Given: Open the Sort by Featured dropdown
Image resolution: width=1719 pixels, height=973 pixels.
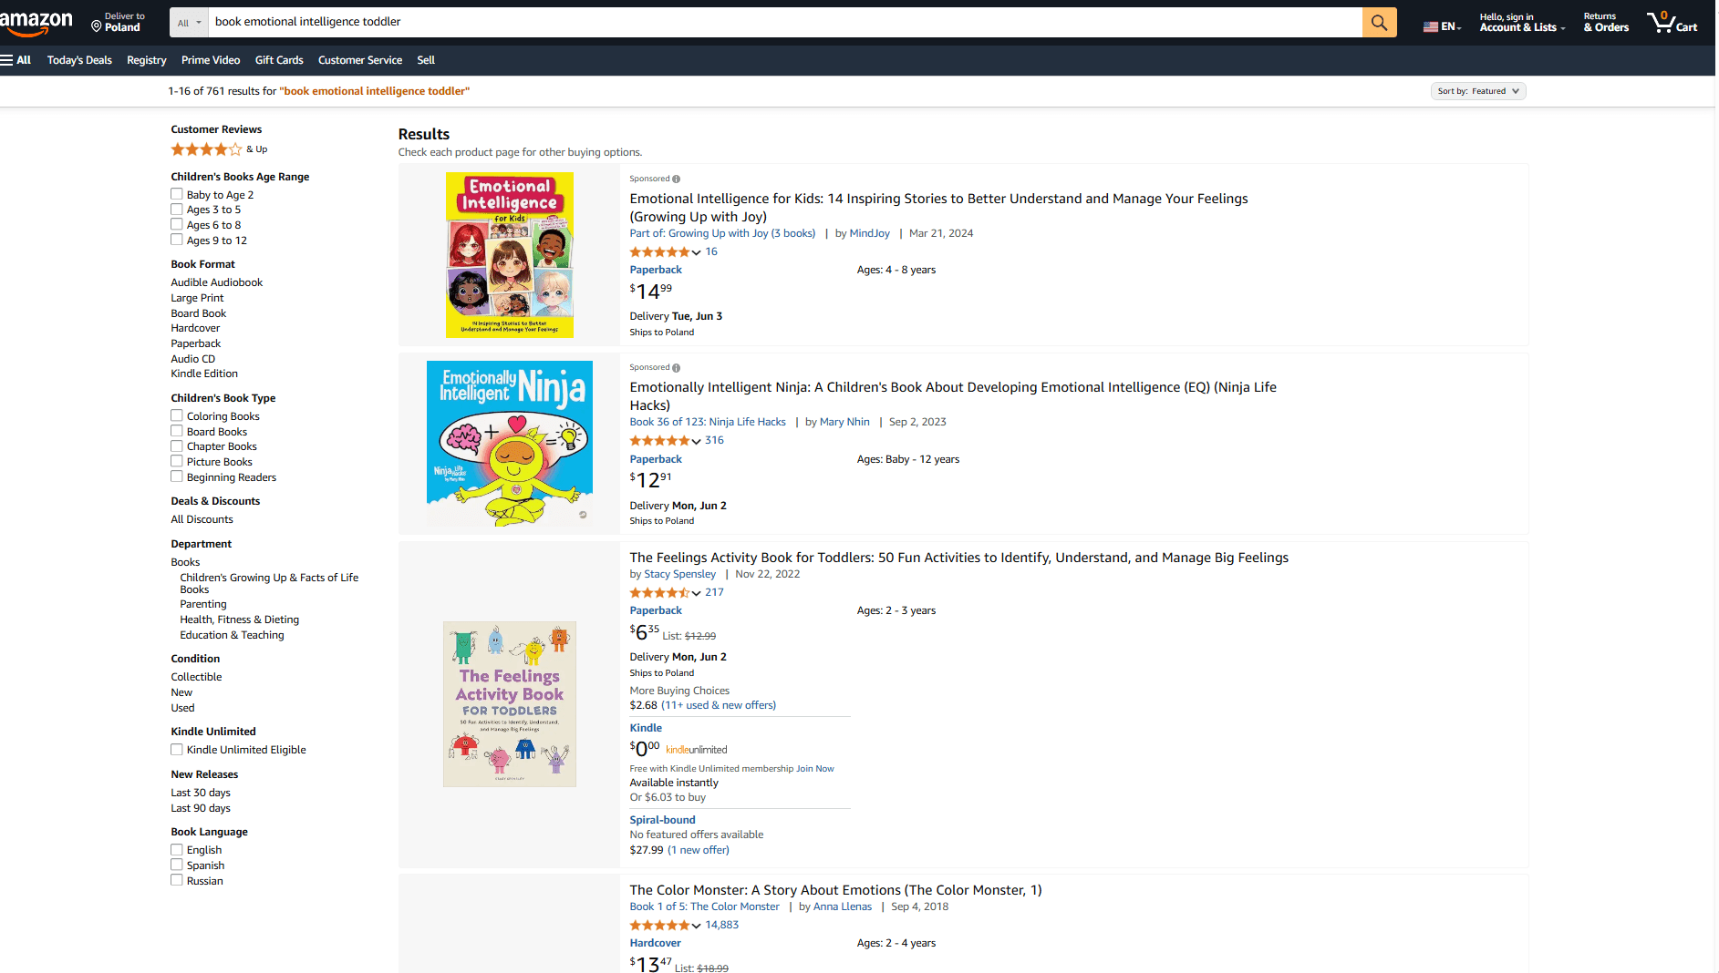Looking at the screenshot, I should (1477, 91).
